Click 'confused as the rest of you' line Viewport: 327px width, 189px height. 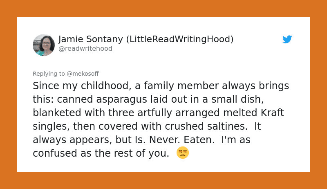pos(101,153)
